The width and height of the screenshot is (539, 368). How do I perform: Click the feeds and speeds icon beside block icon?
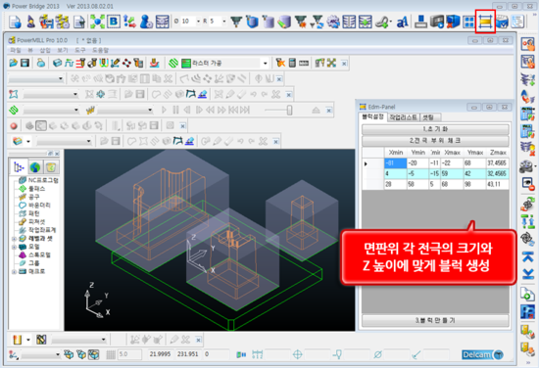(x=70, y=63)
